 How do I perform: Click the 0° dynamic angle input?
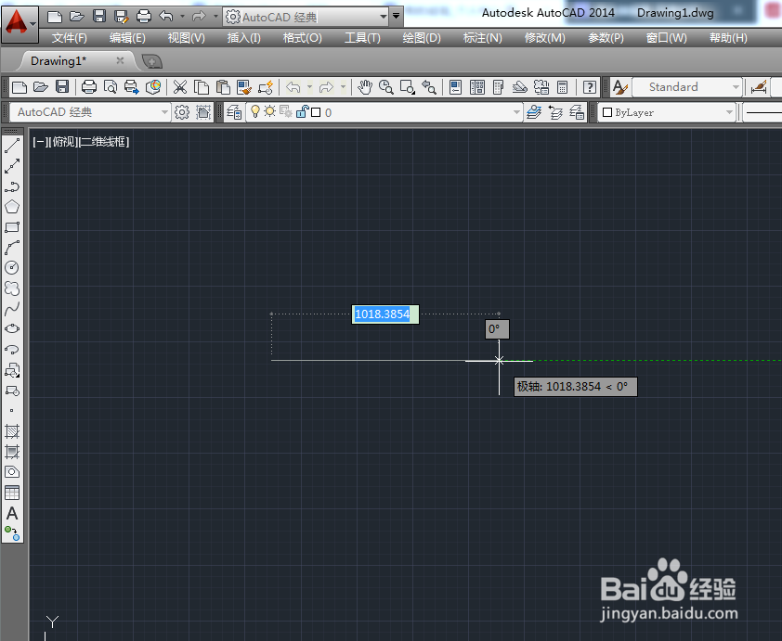(497, 329)
